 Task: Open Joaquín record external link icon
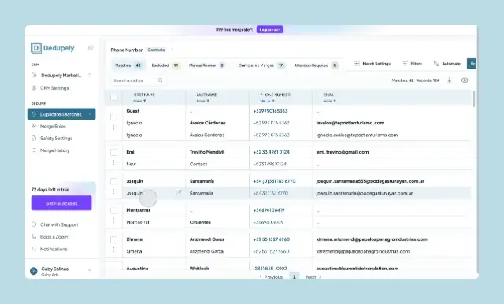pos(179,193)
